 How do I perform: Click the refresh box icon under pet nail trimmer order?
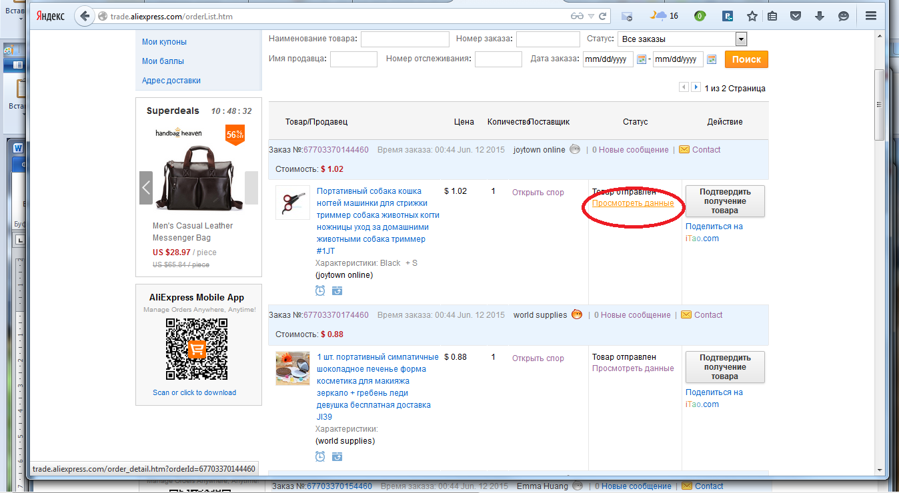pyautogui.click(x=337, y=290)
